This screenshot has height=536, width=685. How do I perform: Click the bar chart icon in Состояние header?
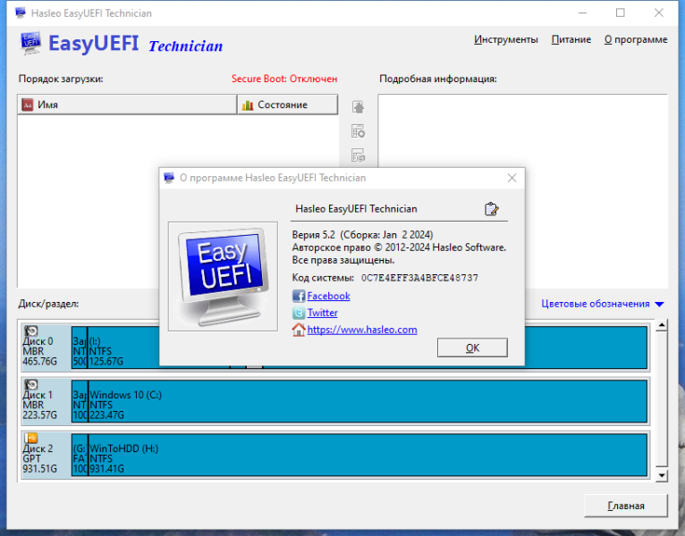(248, 105)
